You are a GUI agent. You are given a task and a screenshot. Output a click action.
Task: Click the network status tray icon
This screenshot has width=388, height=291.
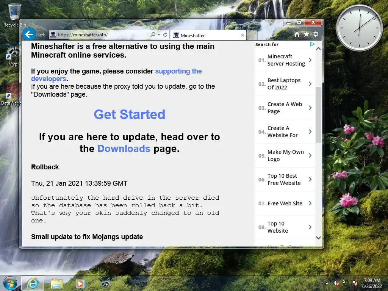coord(346,283)
